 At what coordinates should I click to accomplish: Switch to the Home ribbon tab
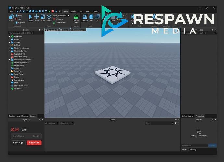pos(66,11)
